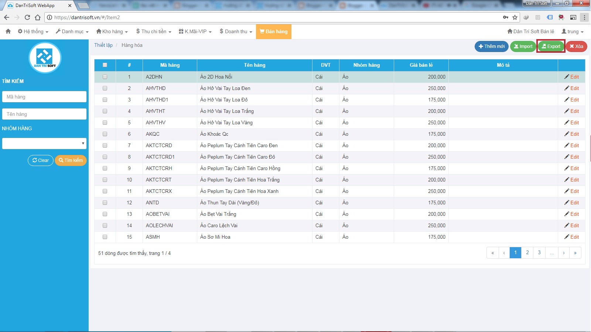
Task: Check the box for item AHVTHD
Action: [105, 88]
